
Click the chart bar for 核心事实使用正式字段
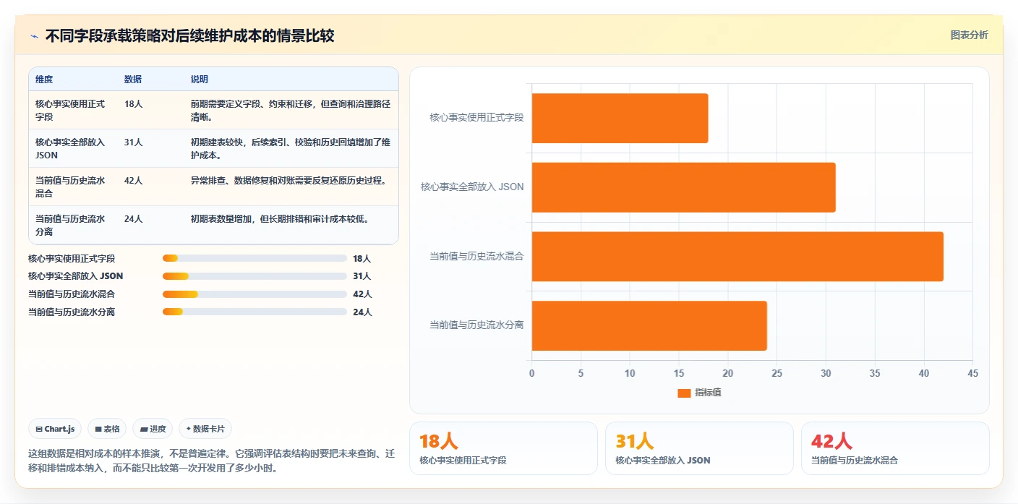pyautogui.click(x=620, y=118)
